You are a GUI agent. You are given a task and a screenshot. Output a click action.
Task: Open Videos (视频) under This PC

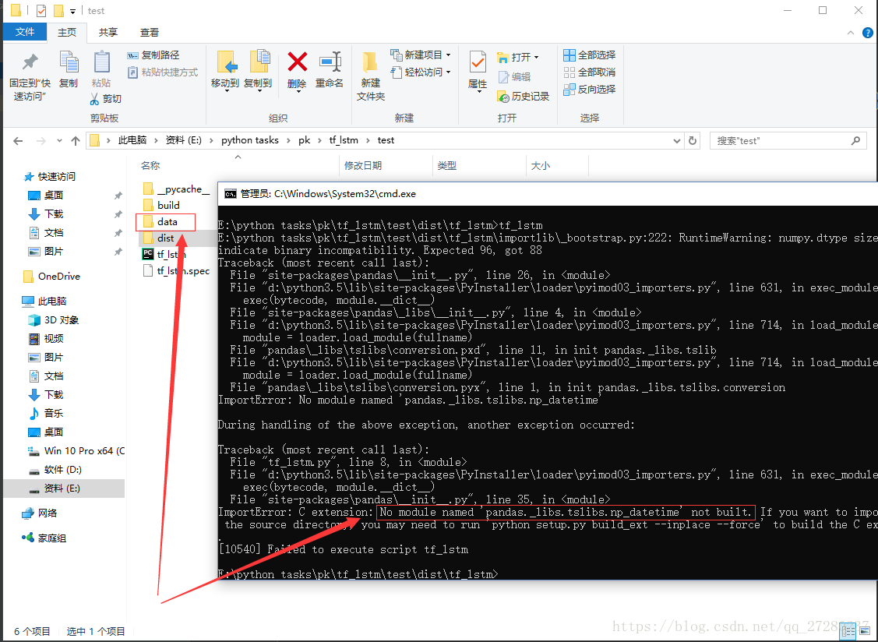[x=46, y=338]
